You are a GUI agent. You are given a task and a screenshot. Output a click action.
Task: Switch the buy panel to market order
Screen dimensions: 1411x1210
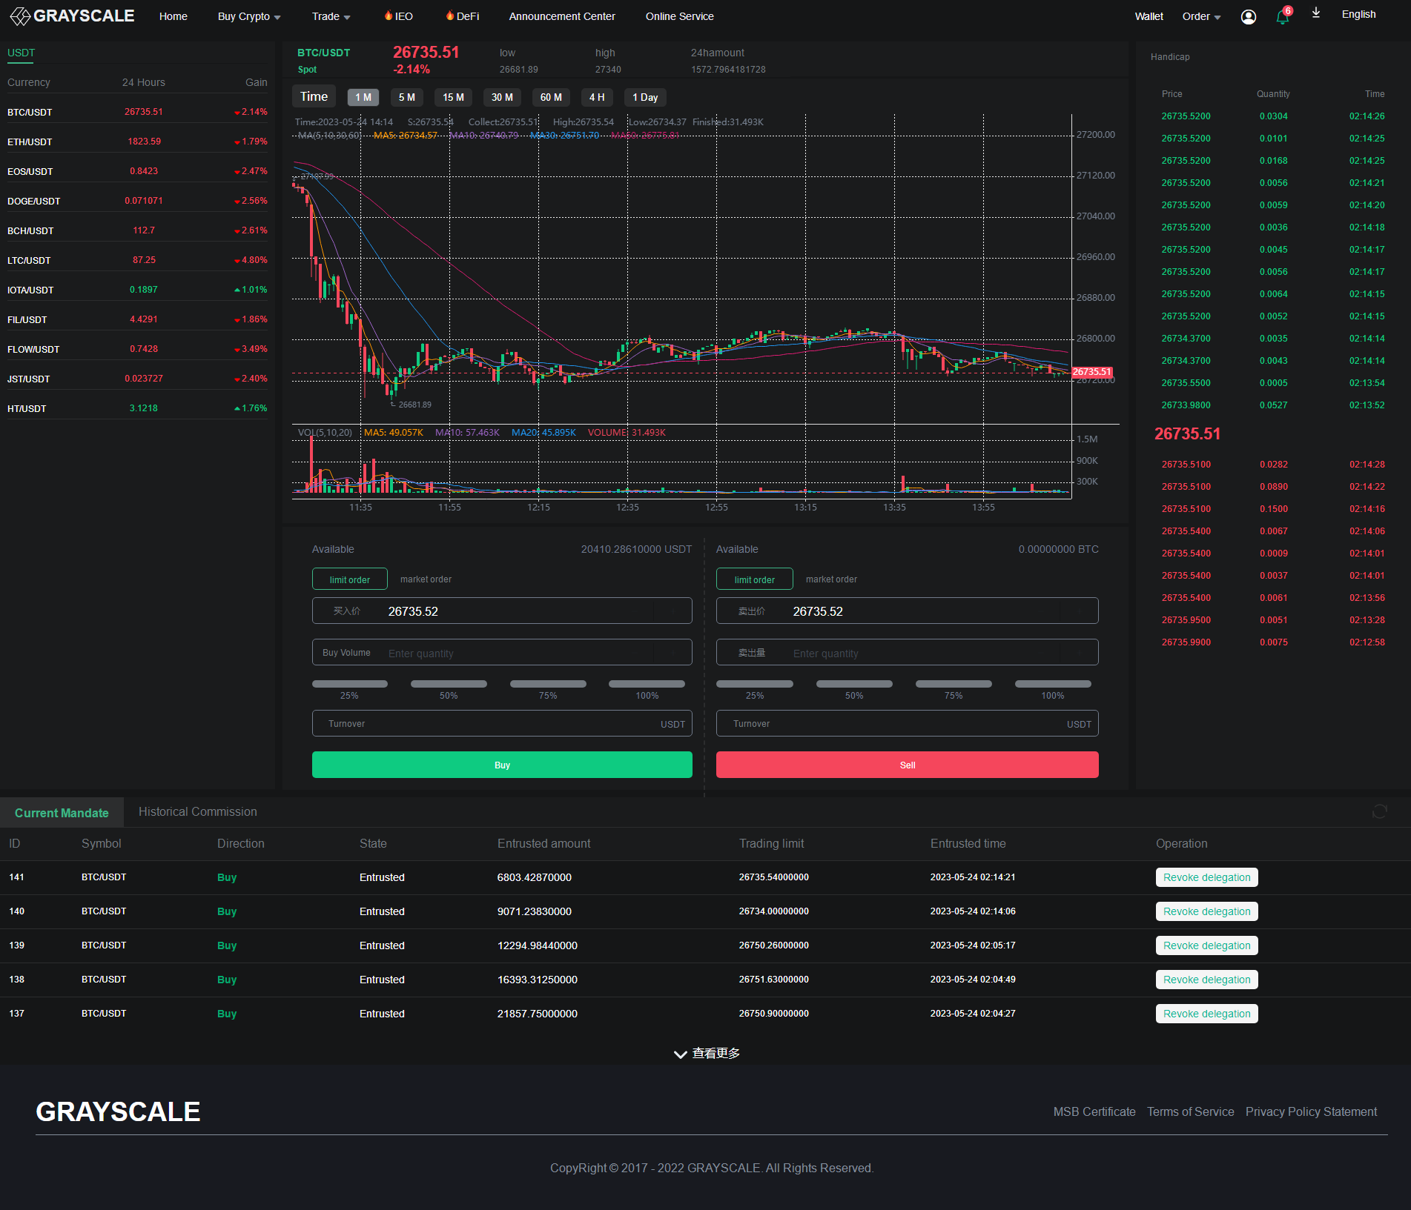(426, 579)
